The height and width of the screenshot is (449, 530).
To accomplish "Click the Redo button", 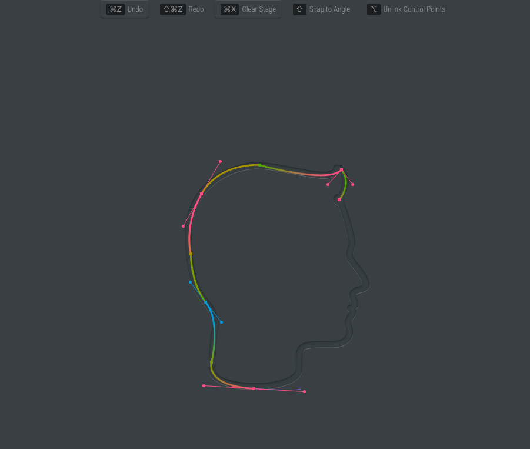I will point(182,9).
